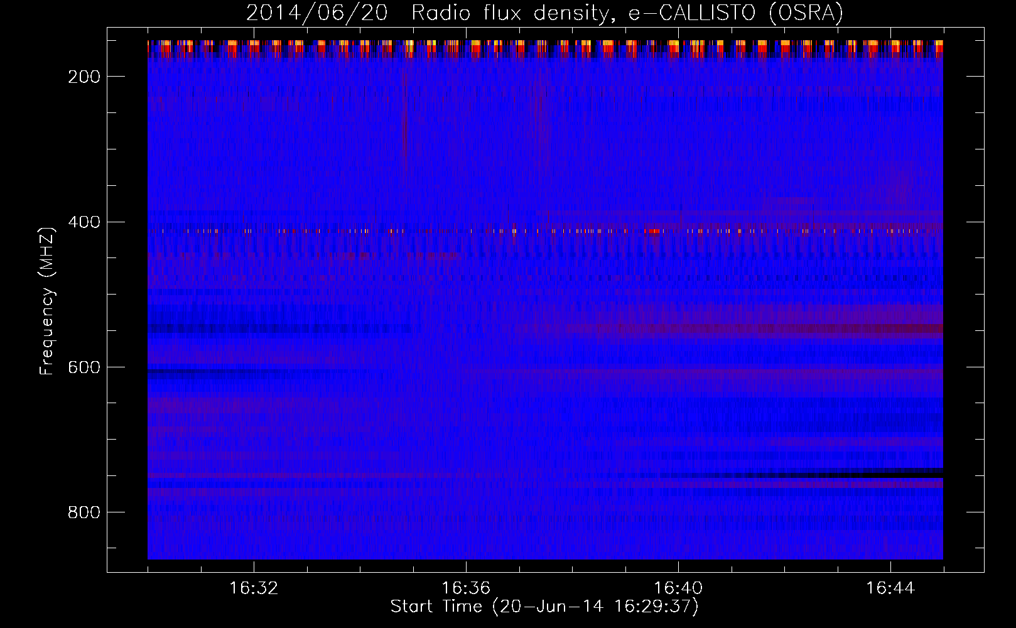The width and height of the screenshot is (1016, 628).
Task: Click the 16:32 time tick label
Action: point(254,588)
